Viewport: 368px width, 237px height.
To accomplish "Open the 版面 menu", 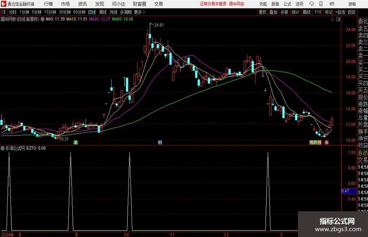I will point(275,4).
